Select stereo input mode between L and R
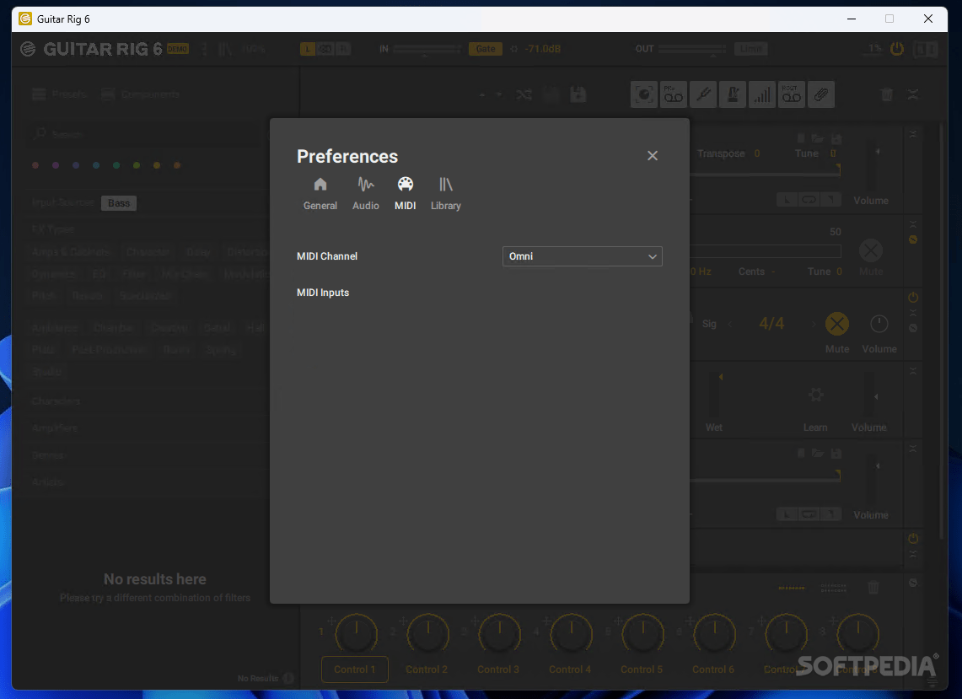The height and width of the screenshot is (699, 962). [x=325, y=49]
